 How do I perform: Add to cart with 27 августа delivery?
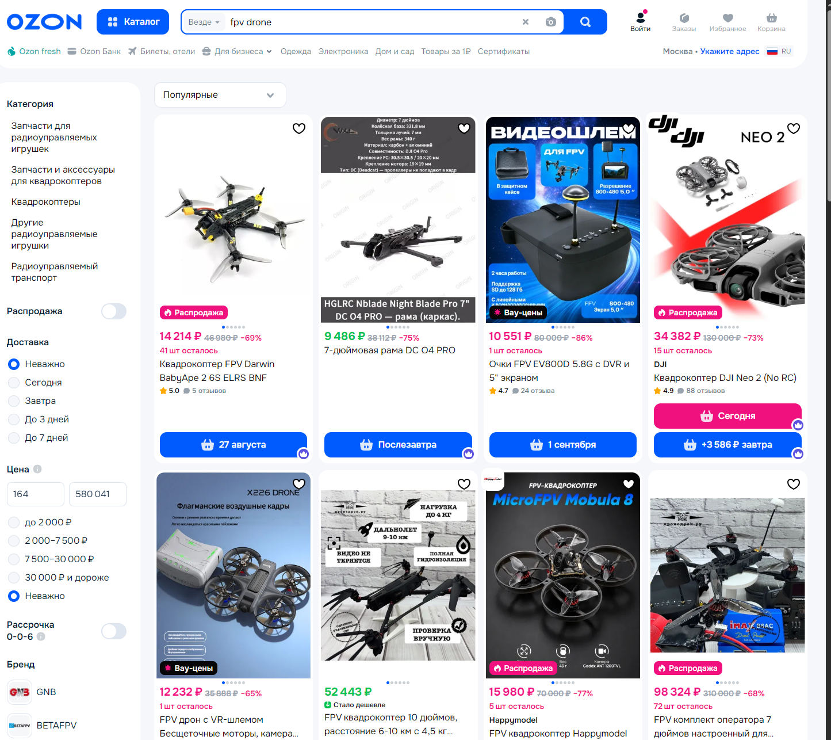click(233, 445)
